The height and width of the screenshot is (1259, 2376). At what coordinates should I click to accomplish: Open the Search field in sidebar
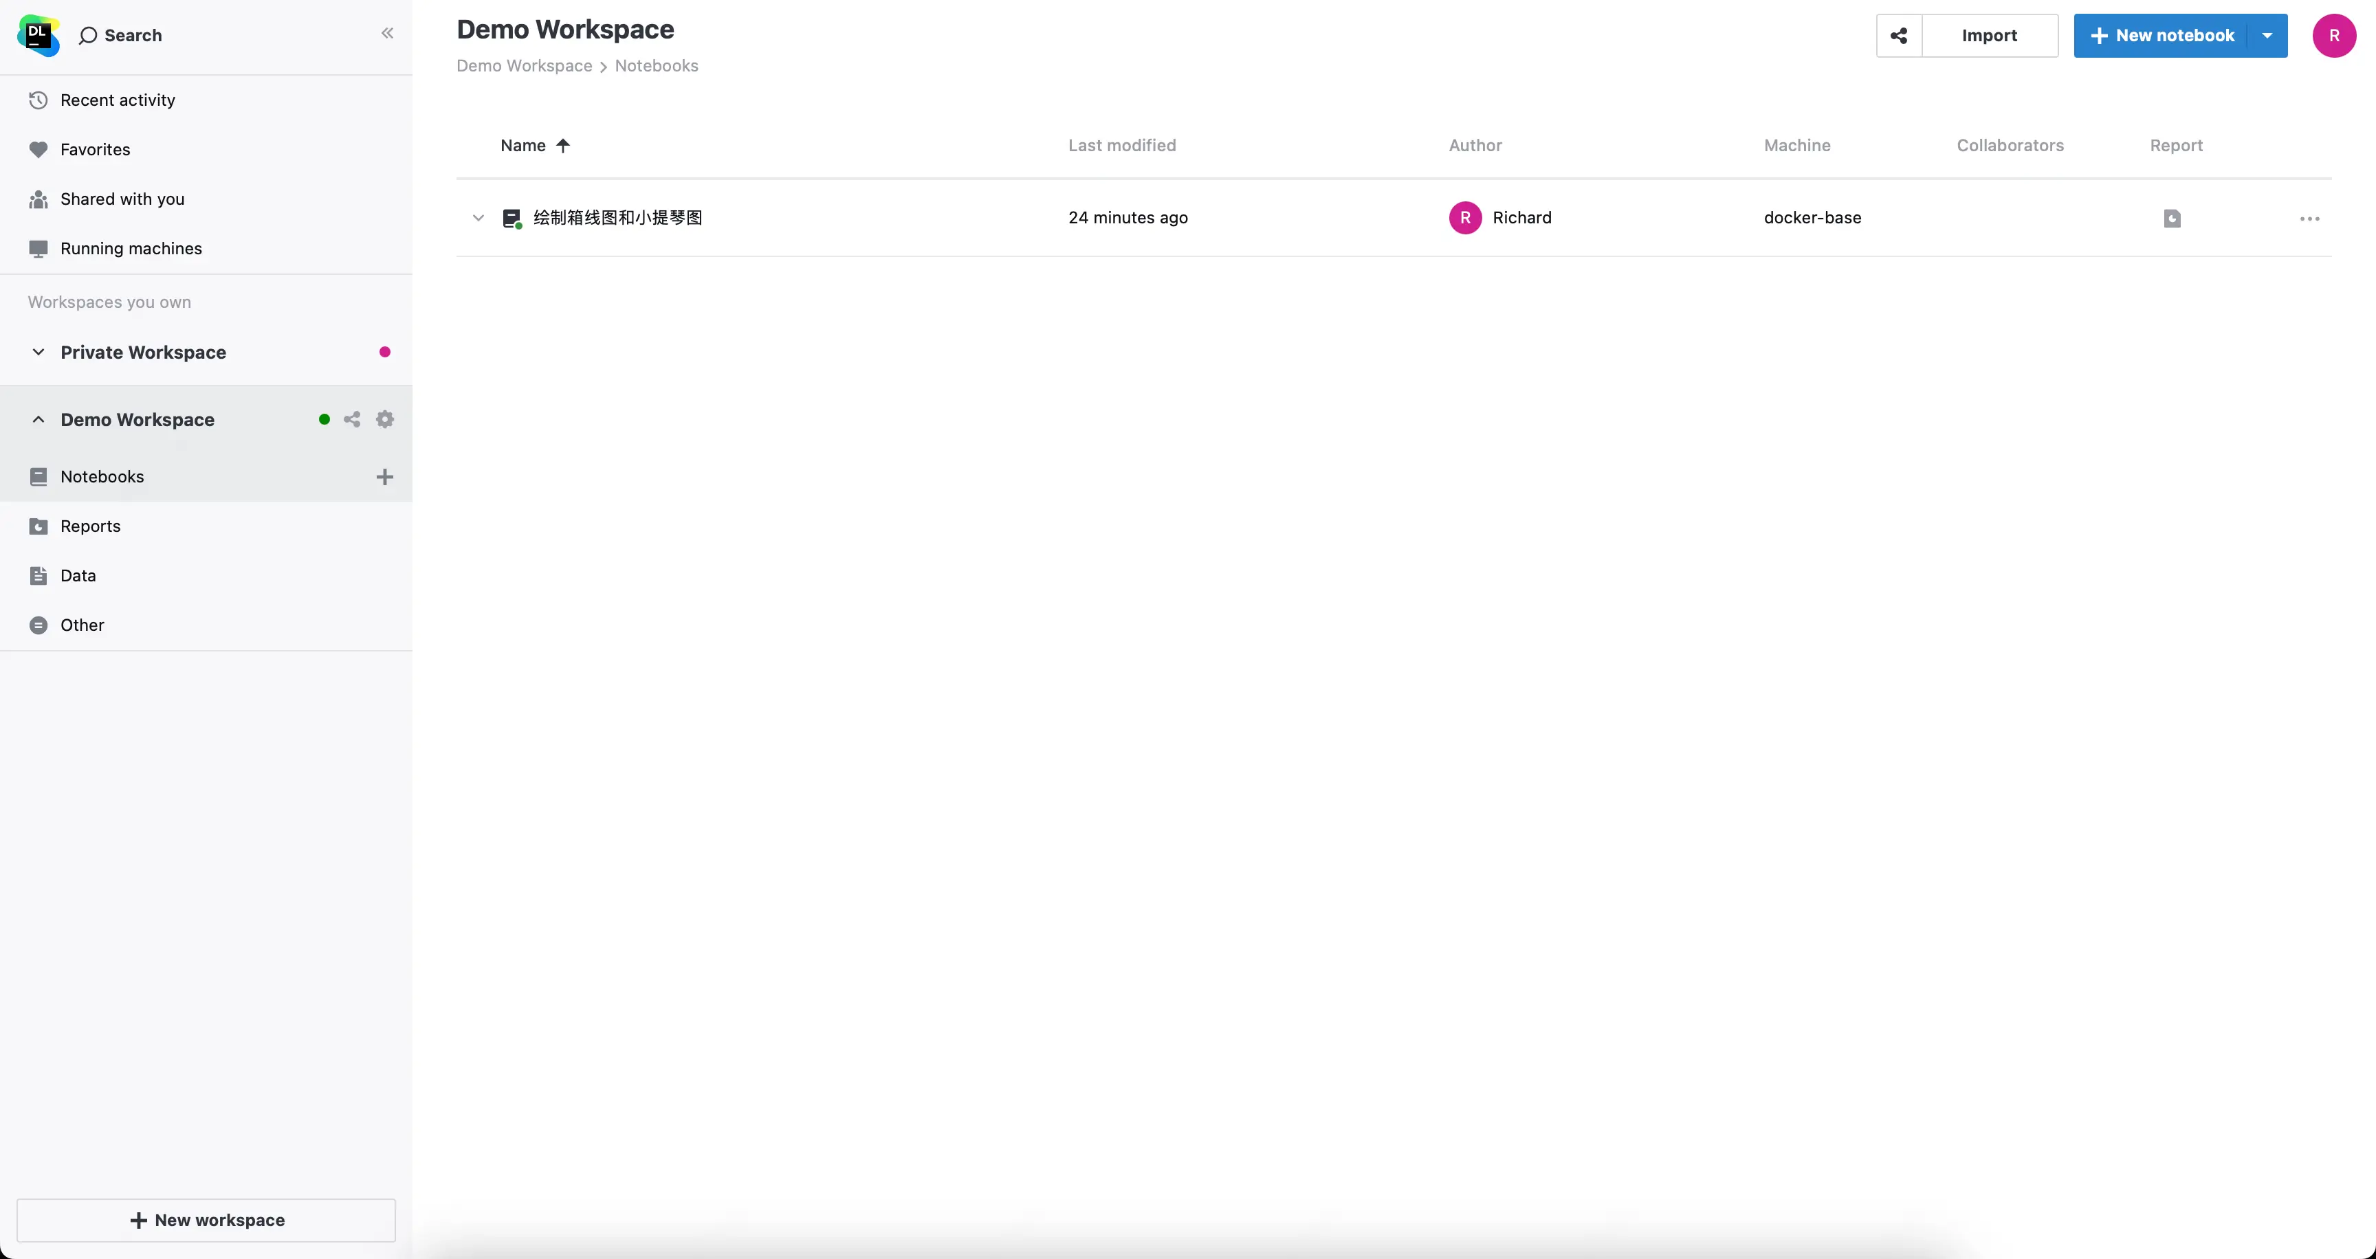[x=121, y=35]
